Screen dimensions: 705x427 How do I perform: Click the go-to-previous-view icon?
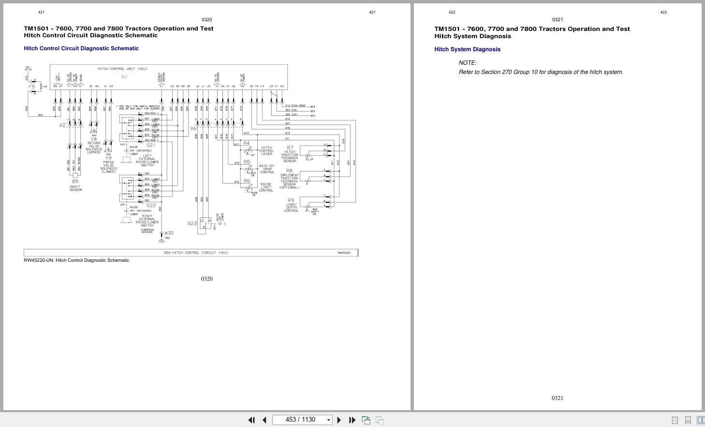(366, 420)
